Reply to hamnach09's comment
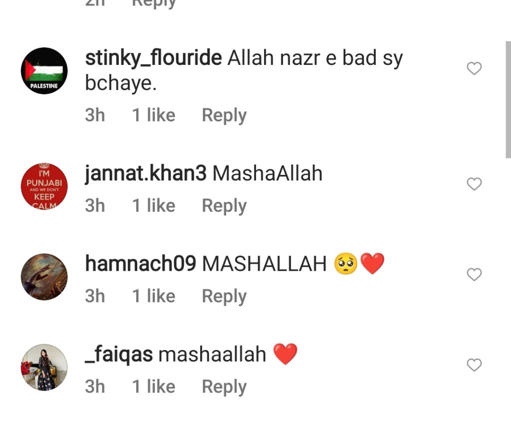The width and height of the screenshot is (511, 424). pos(224,296)
